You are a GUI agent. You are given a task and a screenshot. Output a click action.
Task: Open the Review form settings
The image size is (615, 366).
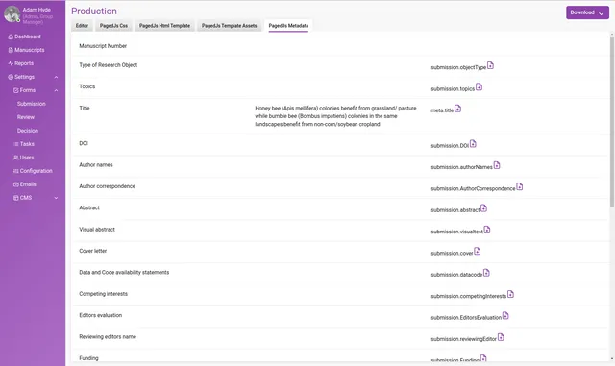coord(26,117)
